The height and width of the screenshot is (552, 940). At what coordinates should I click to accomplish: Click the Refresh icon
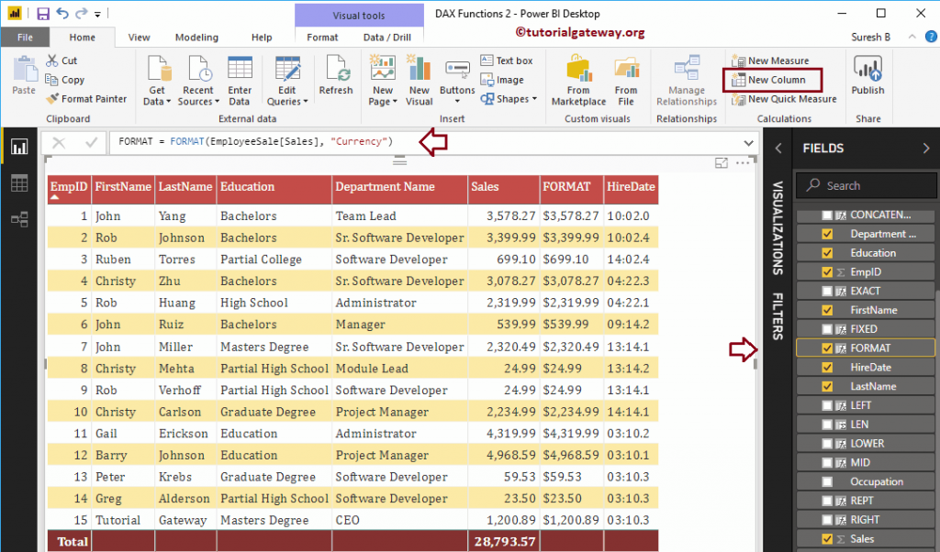click(336, 78)
